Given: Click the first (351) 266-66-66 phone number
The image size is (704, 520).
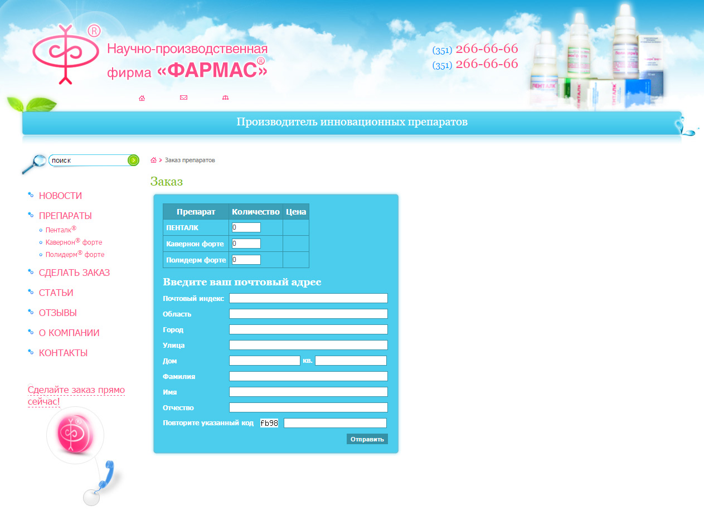Looking at the screenshot, I should [x=475, y=49].
